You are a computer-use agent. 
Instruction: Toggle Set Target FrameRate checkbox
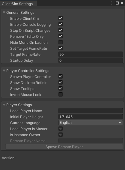tap(61, 48)
